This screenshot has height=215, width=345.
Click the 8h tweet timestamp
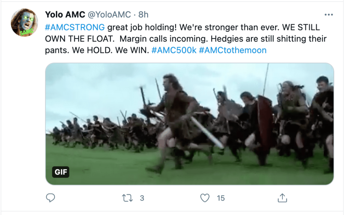(143, 15)
